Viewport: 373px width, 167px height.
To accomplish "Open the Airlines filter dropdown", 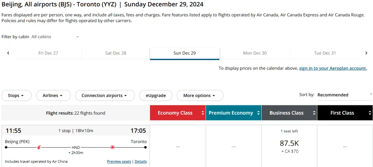I will 53,95.
